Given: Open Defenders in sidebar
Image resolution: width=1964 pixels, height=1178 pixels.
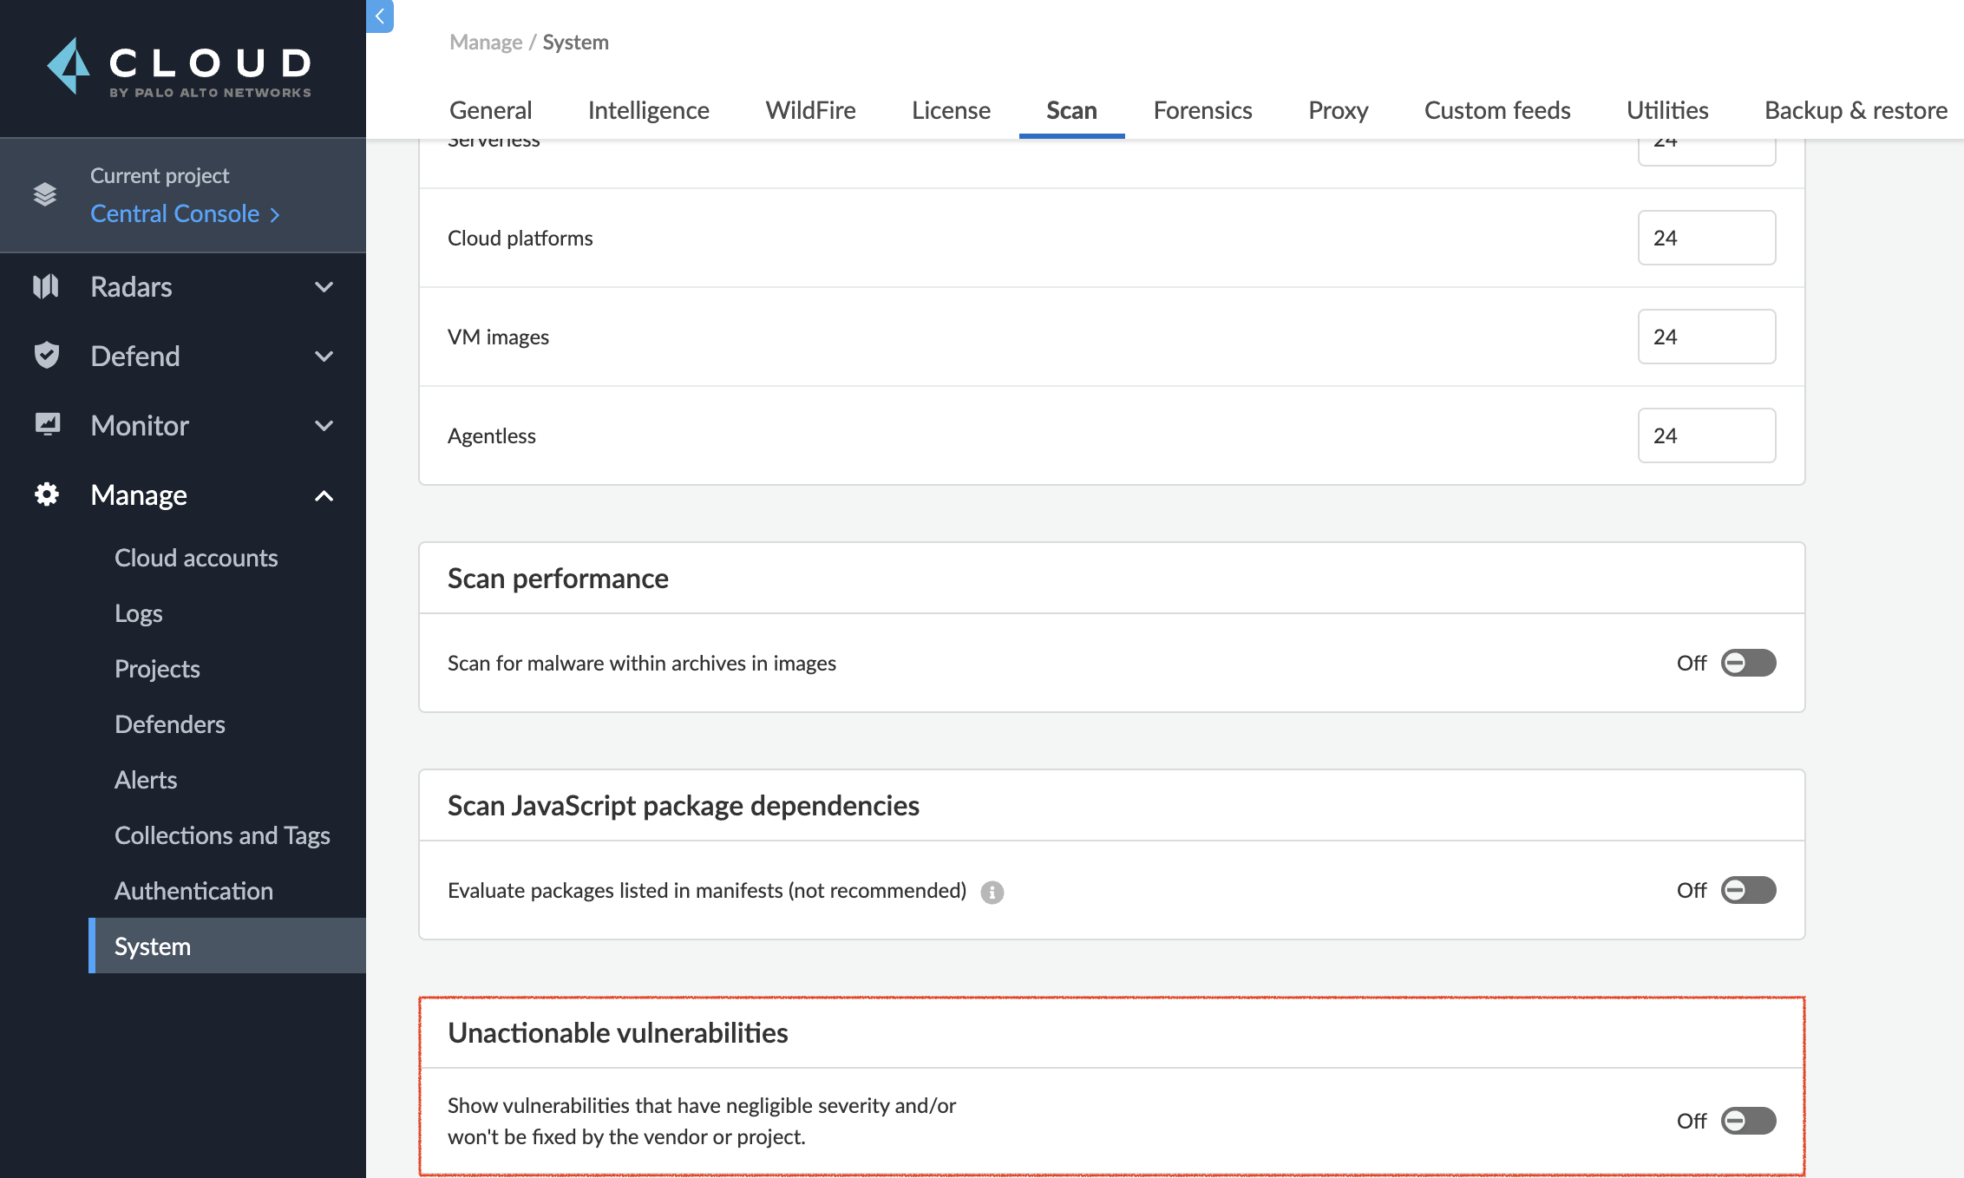Looking at the screenshot, I should (170, 724).
